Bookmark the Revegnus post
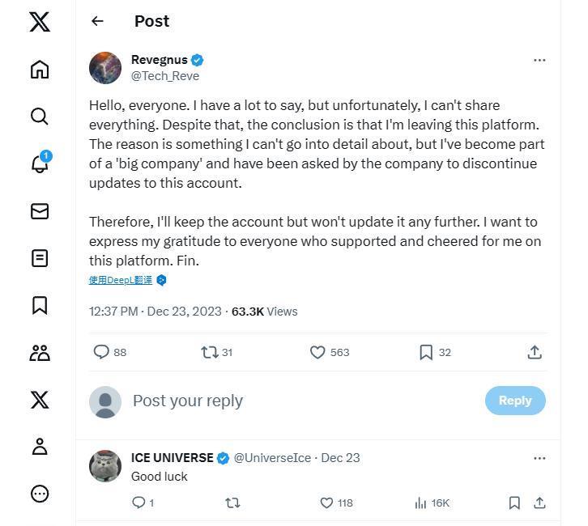The height and width of the screenshot is (526, 588). pyautogui.click(x=426, y=352)
